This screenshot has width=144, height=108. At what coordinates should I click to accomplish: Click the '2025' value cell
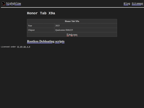[x=86, y=26]
